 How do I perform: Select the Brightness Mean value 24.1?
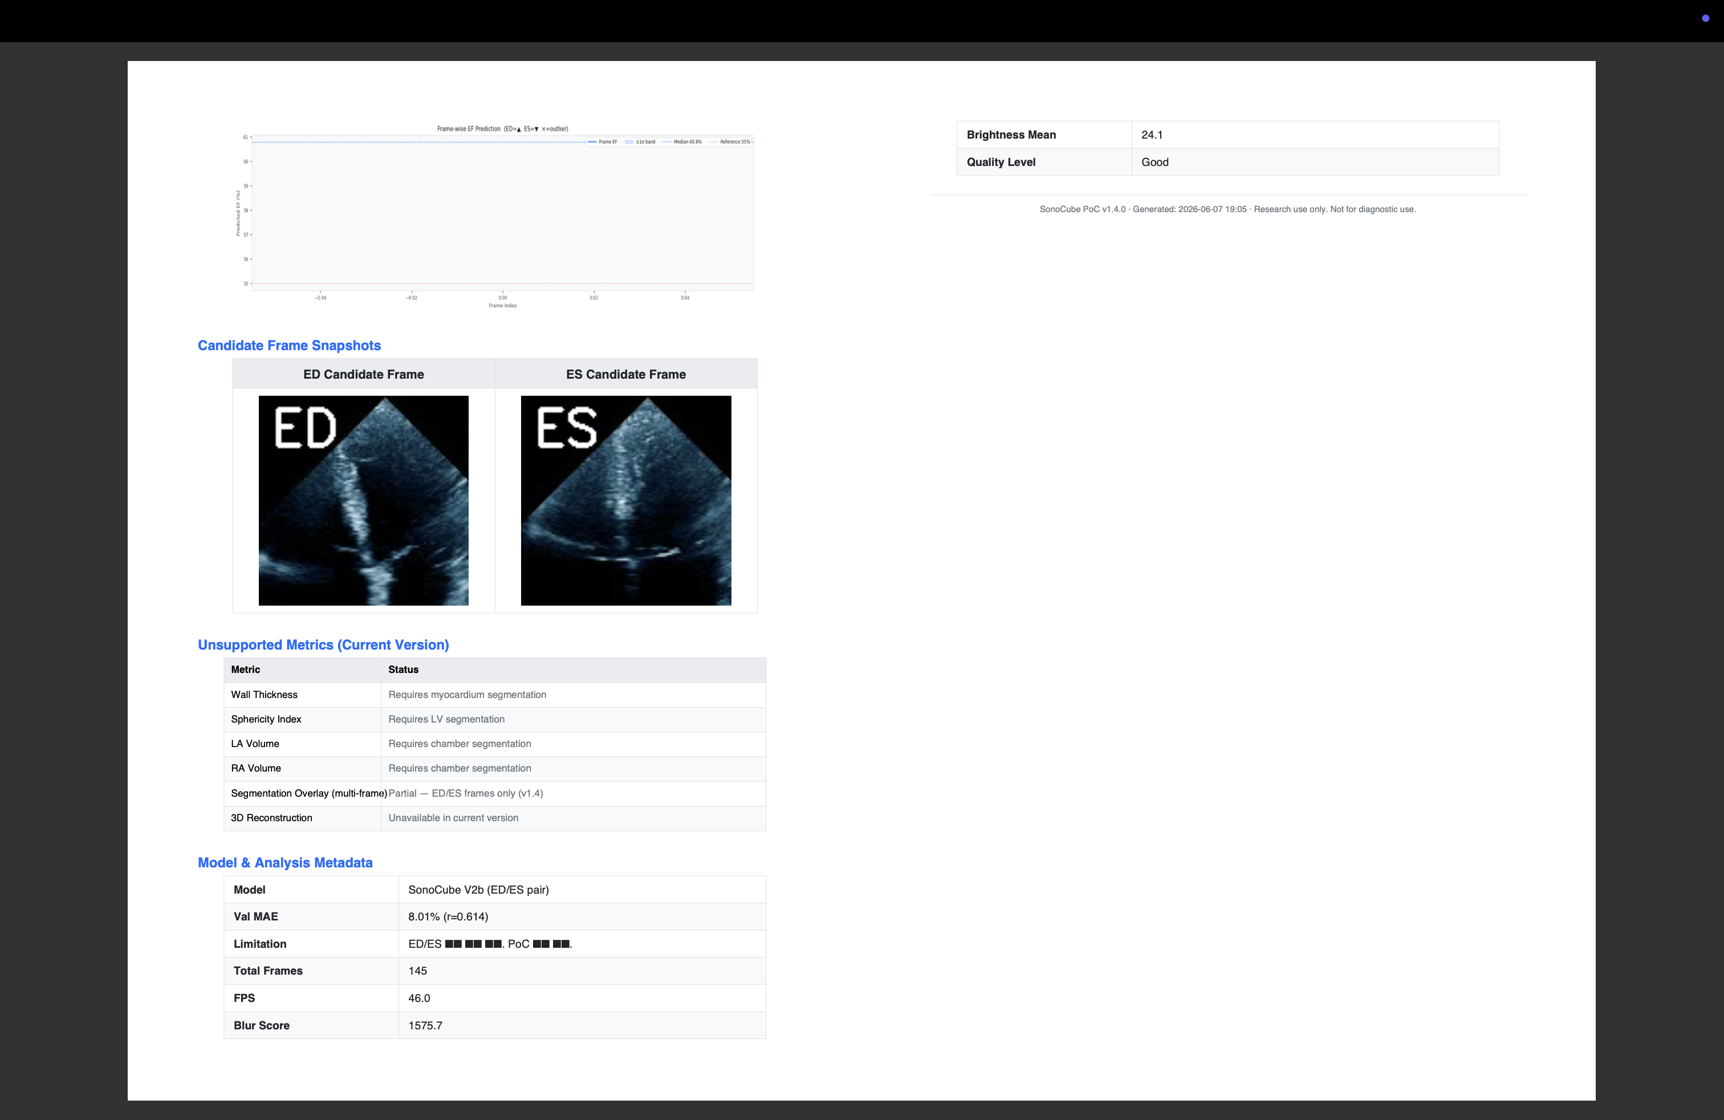coord(1152,135)
